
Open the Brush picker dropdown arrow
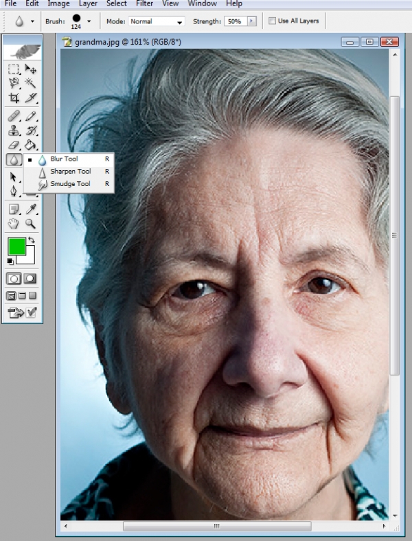point(89,21)
